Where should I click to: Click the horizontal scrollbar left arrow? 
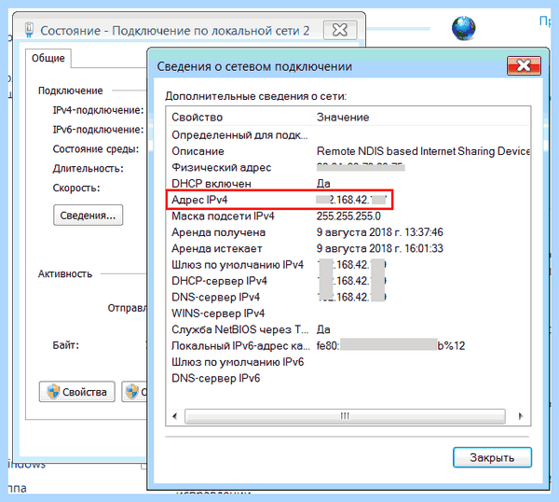point(175,416)
